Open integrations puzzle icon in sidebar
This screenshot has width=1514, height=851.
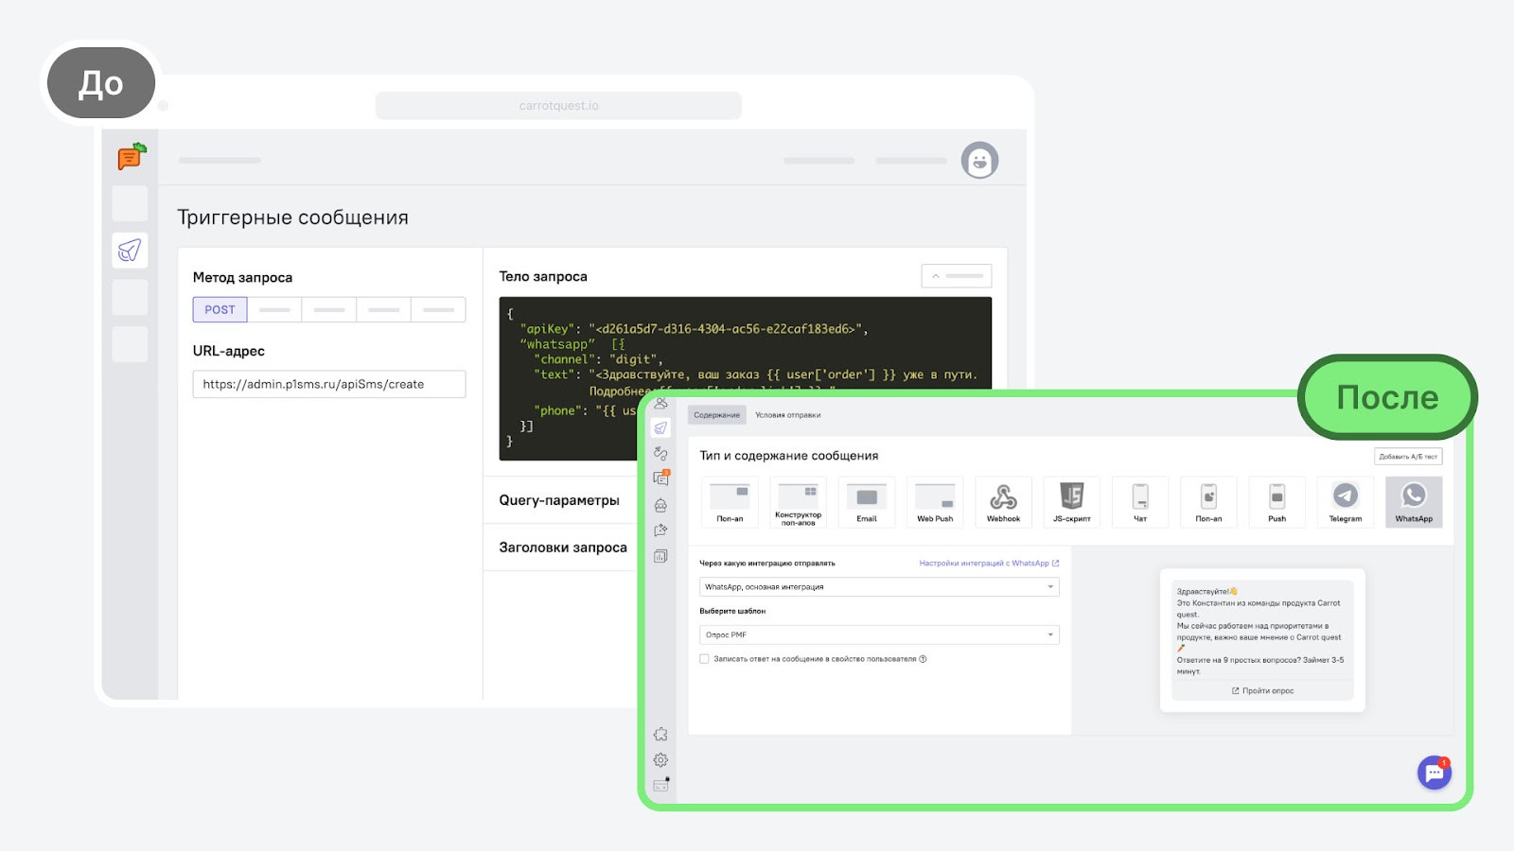pyautogui.click(x=660, y=735)
